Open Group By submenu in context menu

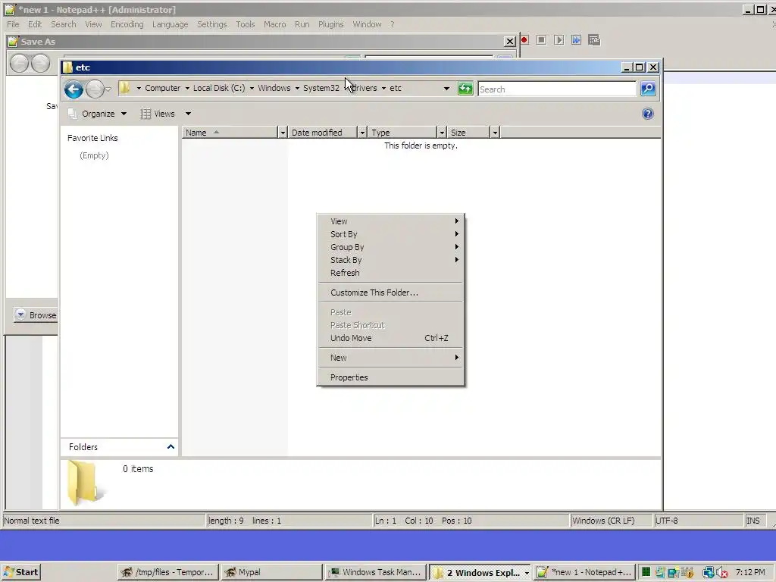point(390,247)
